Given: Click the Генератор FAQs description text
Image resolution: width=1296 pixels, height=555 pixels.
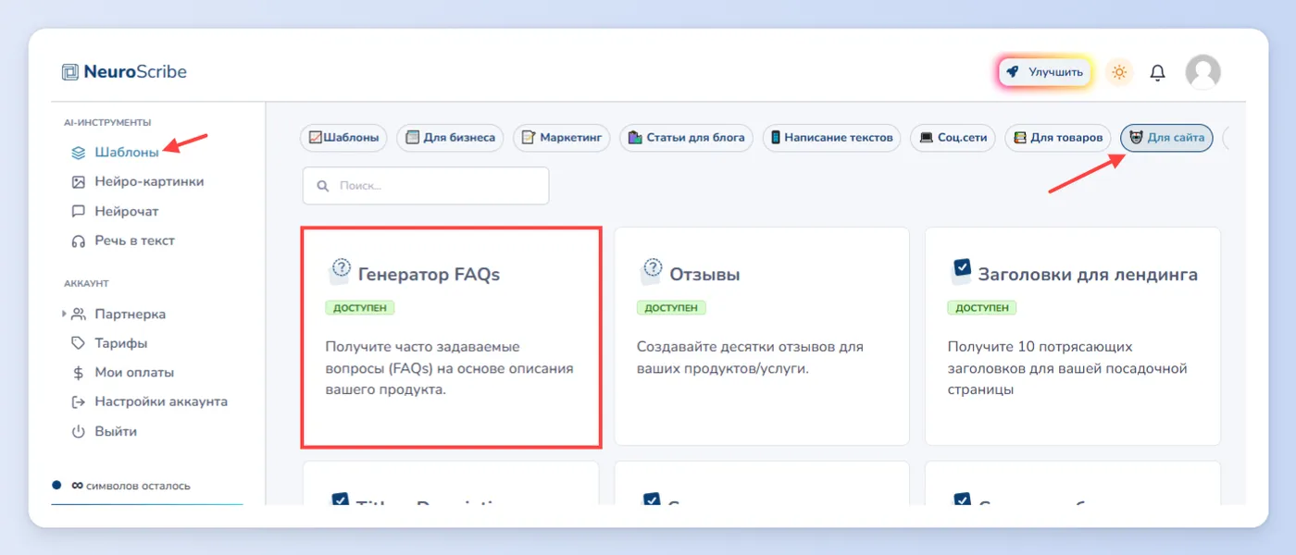Looking at the screenshot, I should click(449, 368).
